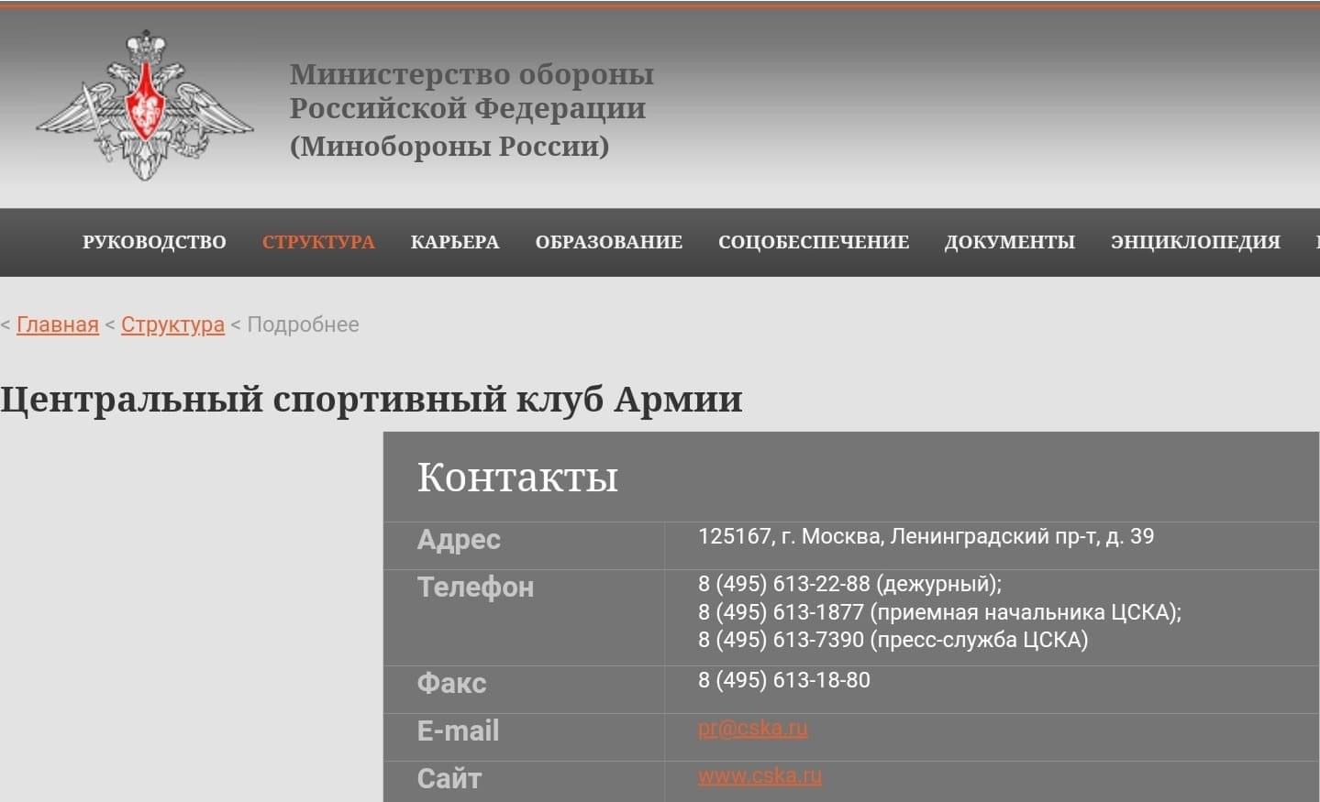Follow the Структура breadcrumb link
The height and width of the screenshot is (802, 1320).
172,324
